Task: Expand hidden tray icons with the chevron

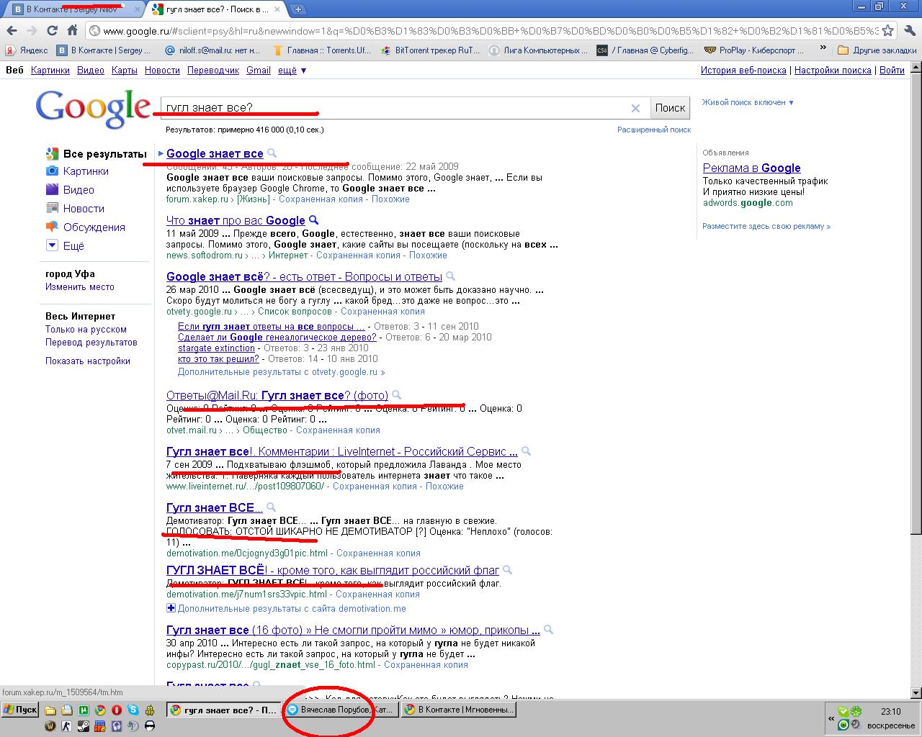Action: 831,718
